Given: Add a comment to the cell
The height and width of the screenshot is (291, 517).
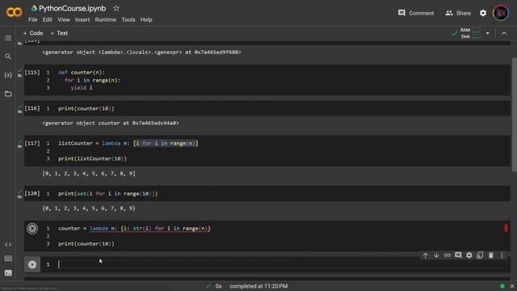Looking at the screenshot, I should pyautogui.click(x=458, y=255).
